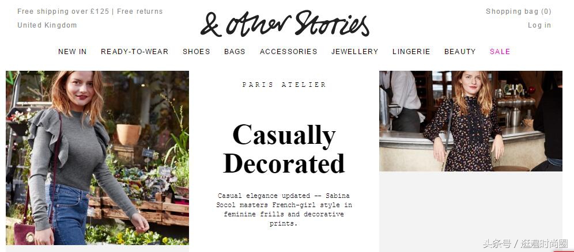
Task: Click the Log in link
Action: [x=539, y=25]
